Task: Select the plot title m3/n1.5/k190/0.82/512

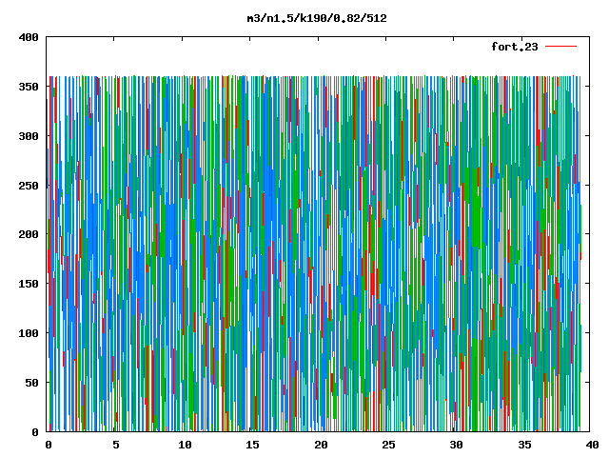Action: click(x=317, y=18)
